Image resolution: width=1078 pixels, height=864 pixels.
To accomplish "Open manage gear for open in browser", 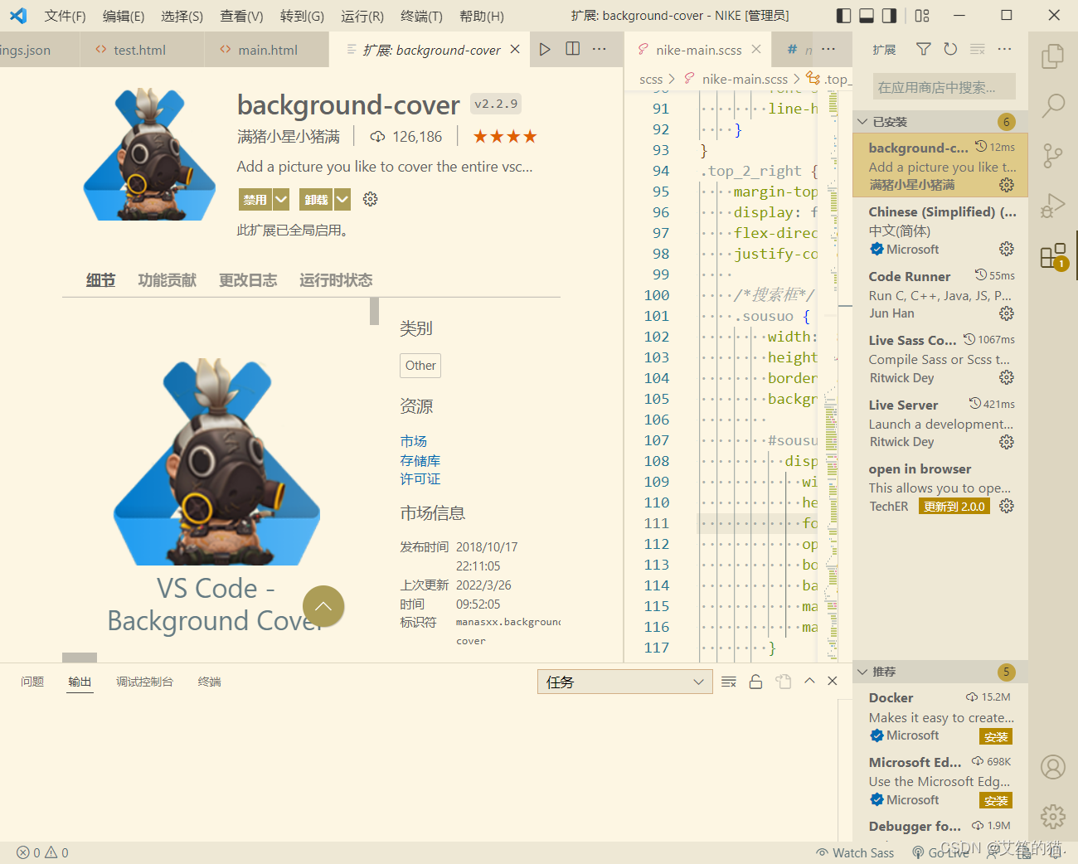I will click(1007, 506).
